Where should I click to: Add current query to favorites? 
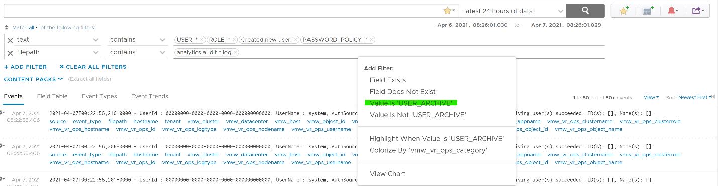624,11
